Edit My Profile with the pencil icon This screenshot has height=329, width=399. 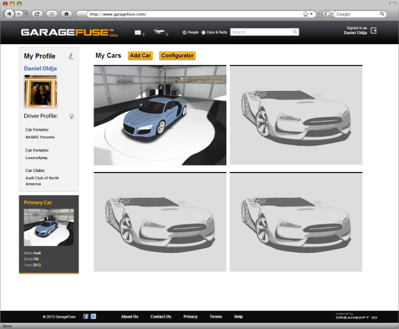coord(72,56)
